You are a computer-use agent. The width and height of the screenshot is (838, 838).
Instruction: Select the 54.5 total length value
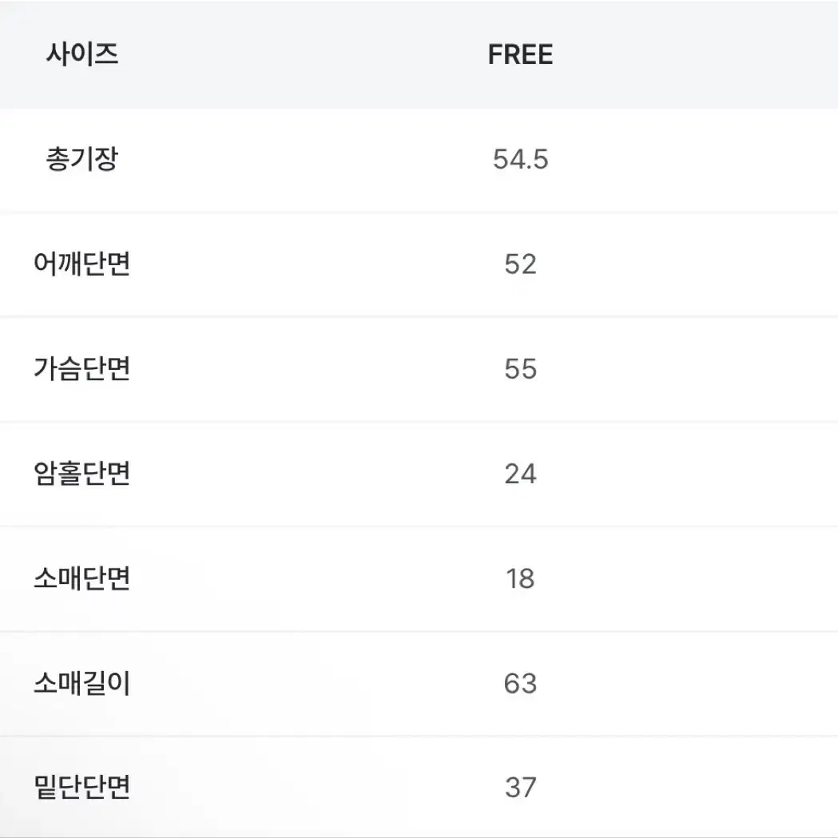click(520, 159)
